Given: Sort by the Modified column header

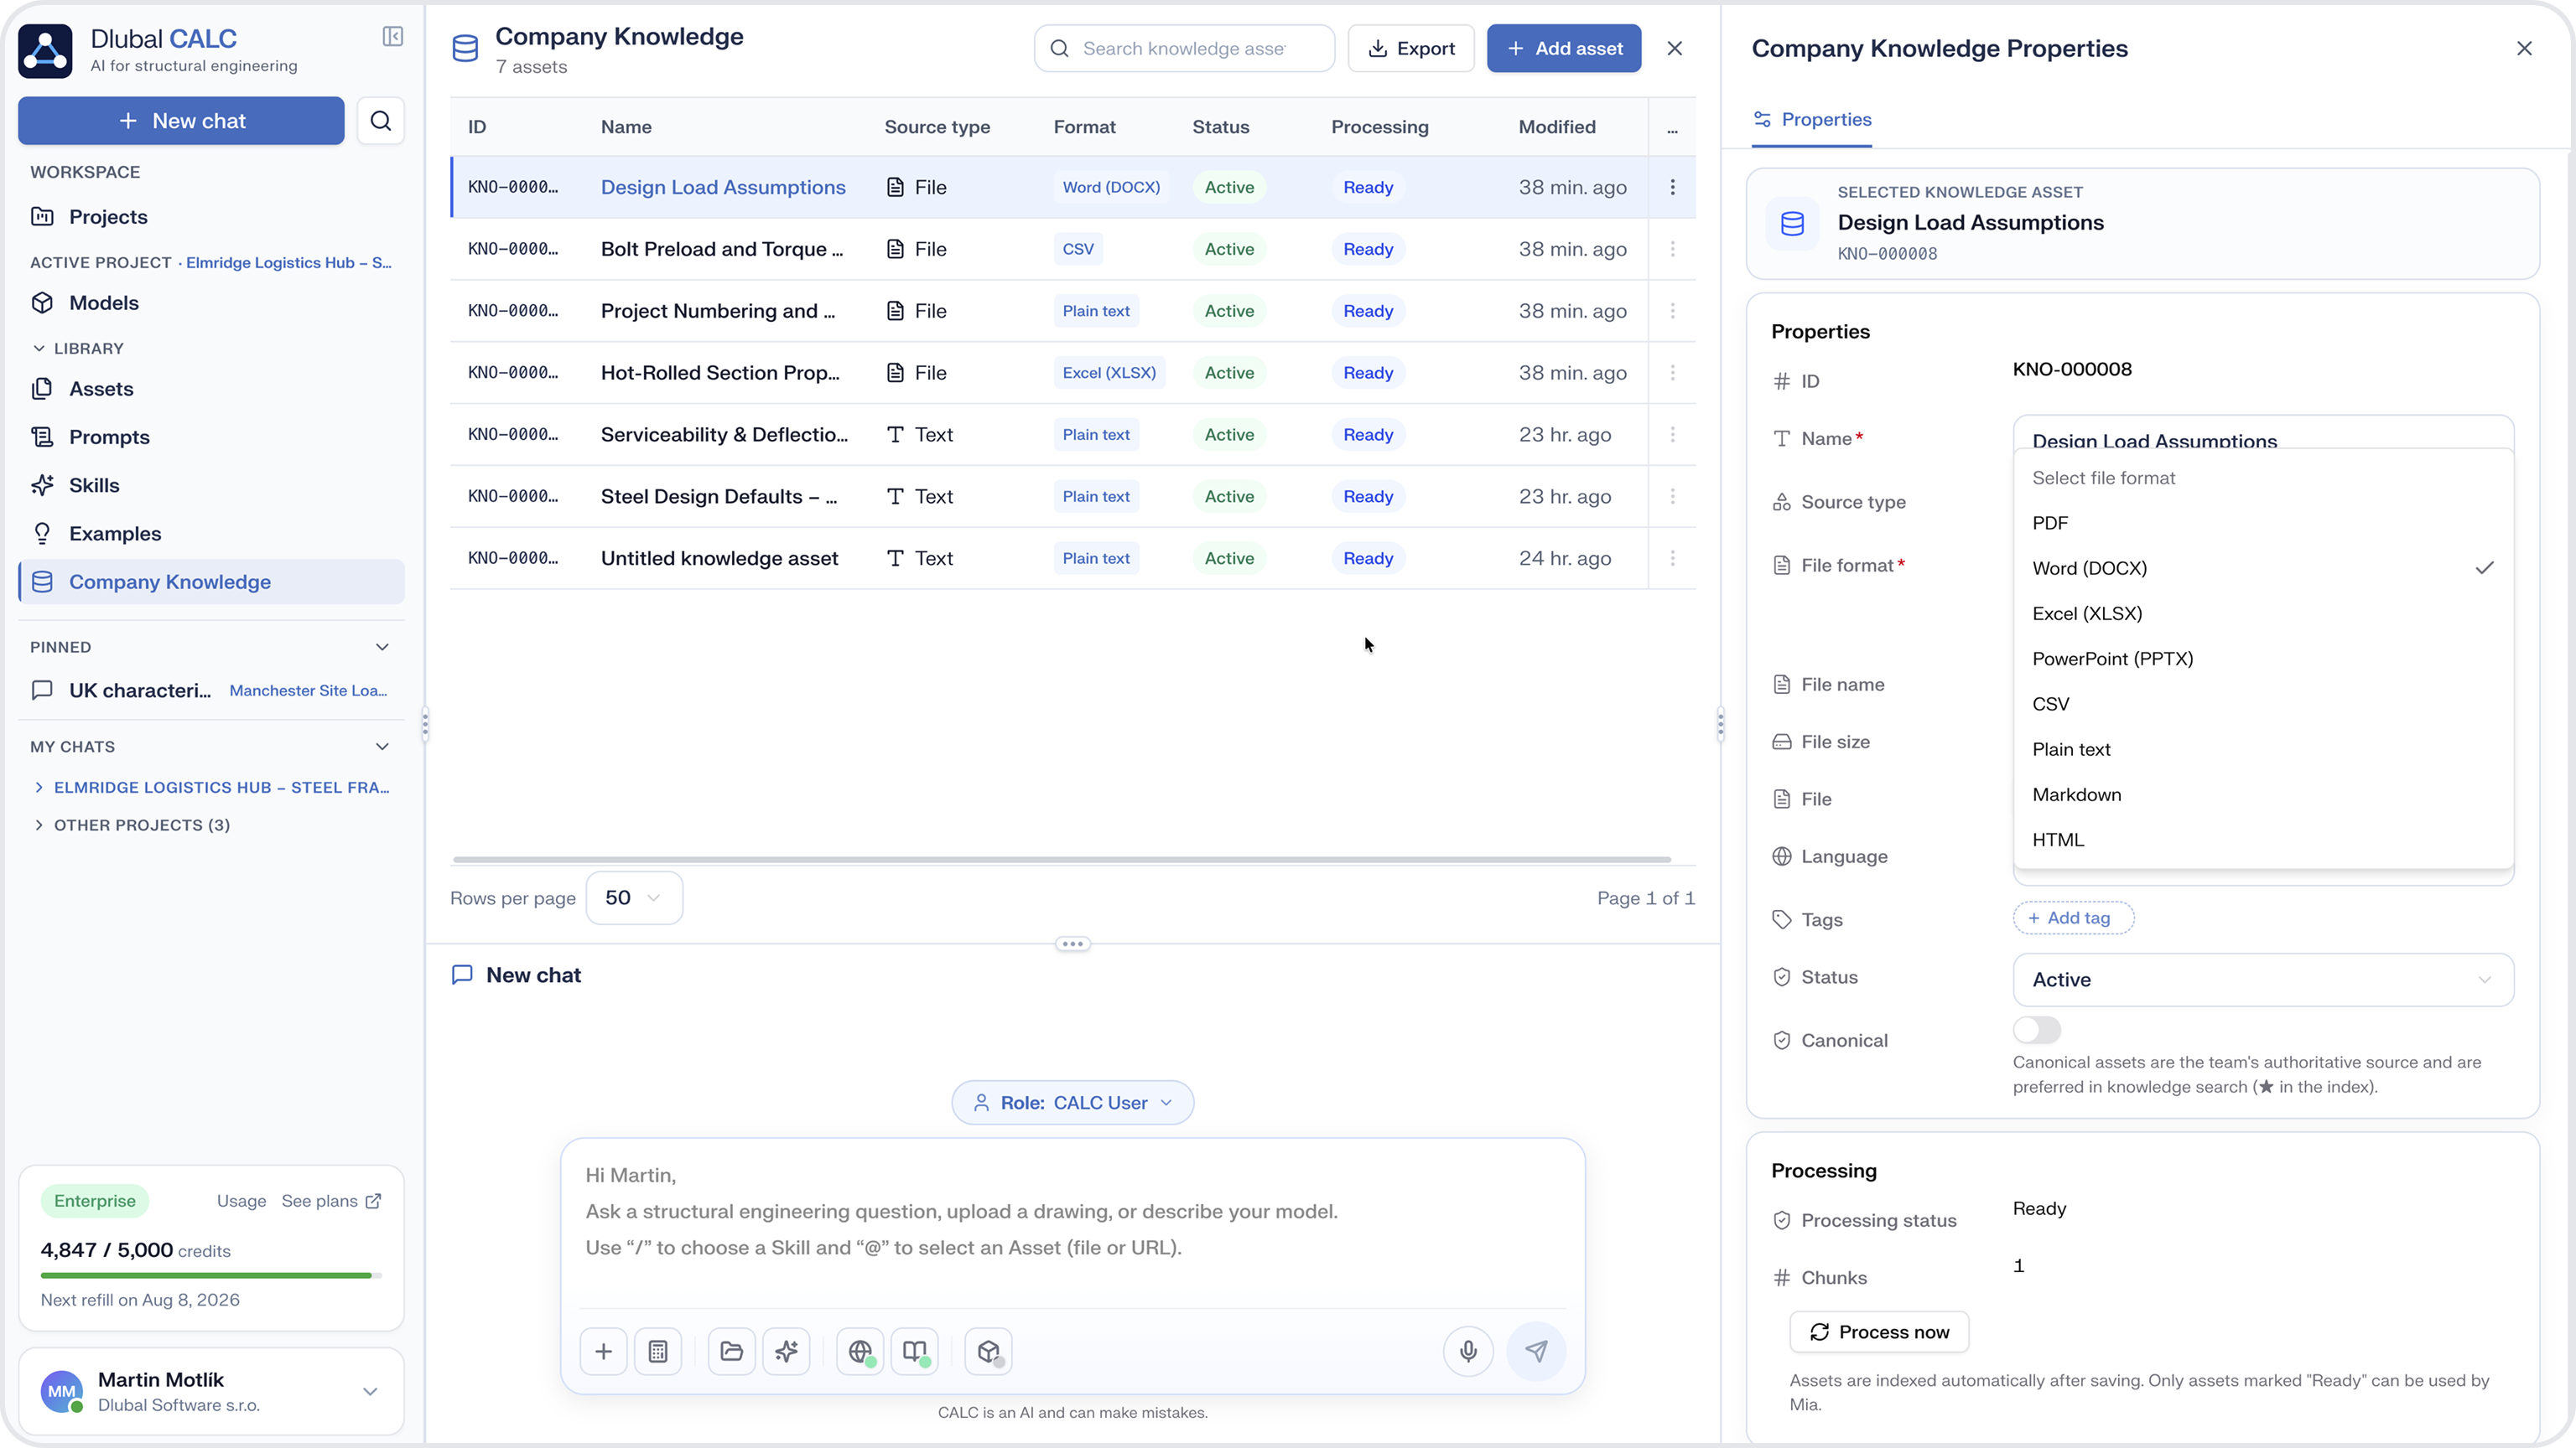Looking at the screenshot, I should click(1557, 127).
